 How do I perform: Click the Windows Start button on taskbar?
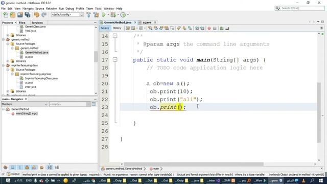coord(321,180)
